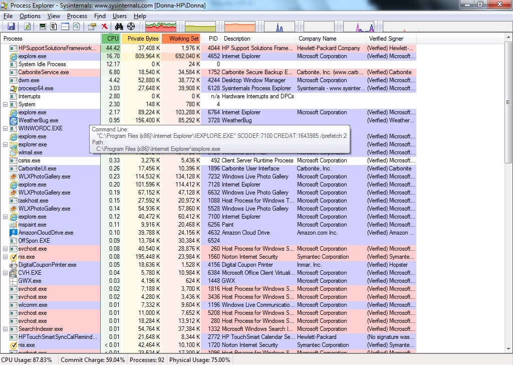Viewport: 513px width, 365px height.
Task: Sort by the Description column header
Action: [258, 39]
